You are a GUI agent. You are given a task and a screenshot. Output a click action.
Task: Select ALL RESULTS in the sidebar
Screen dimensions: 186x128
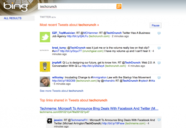click(x=12, y=18)
